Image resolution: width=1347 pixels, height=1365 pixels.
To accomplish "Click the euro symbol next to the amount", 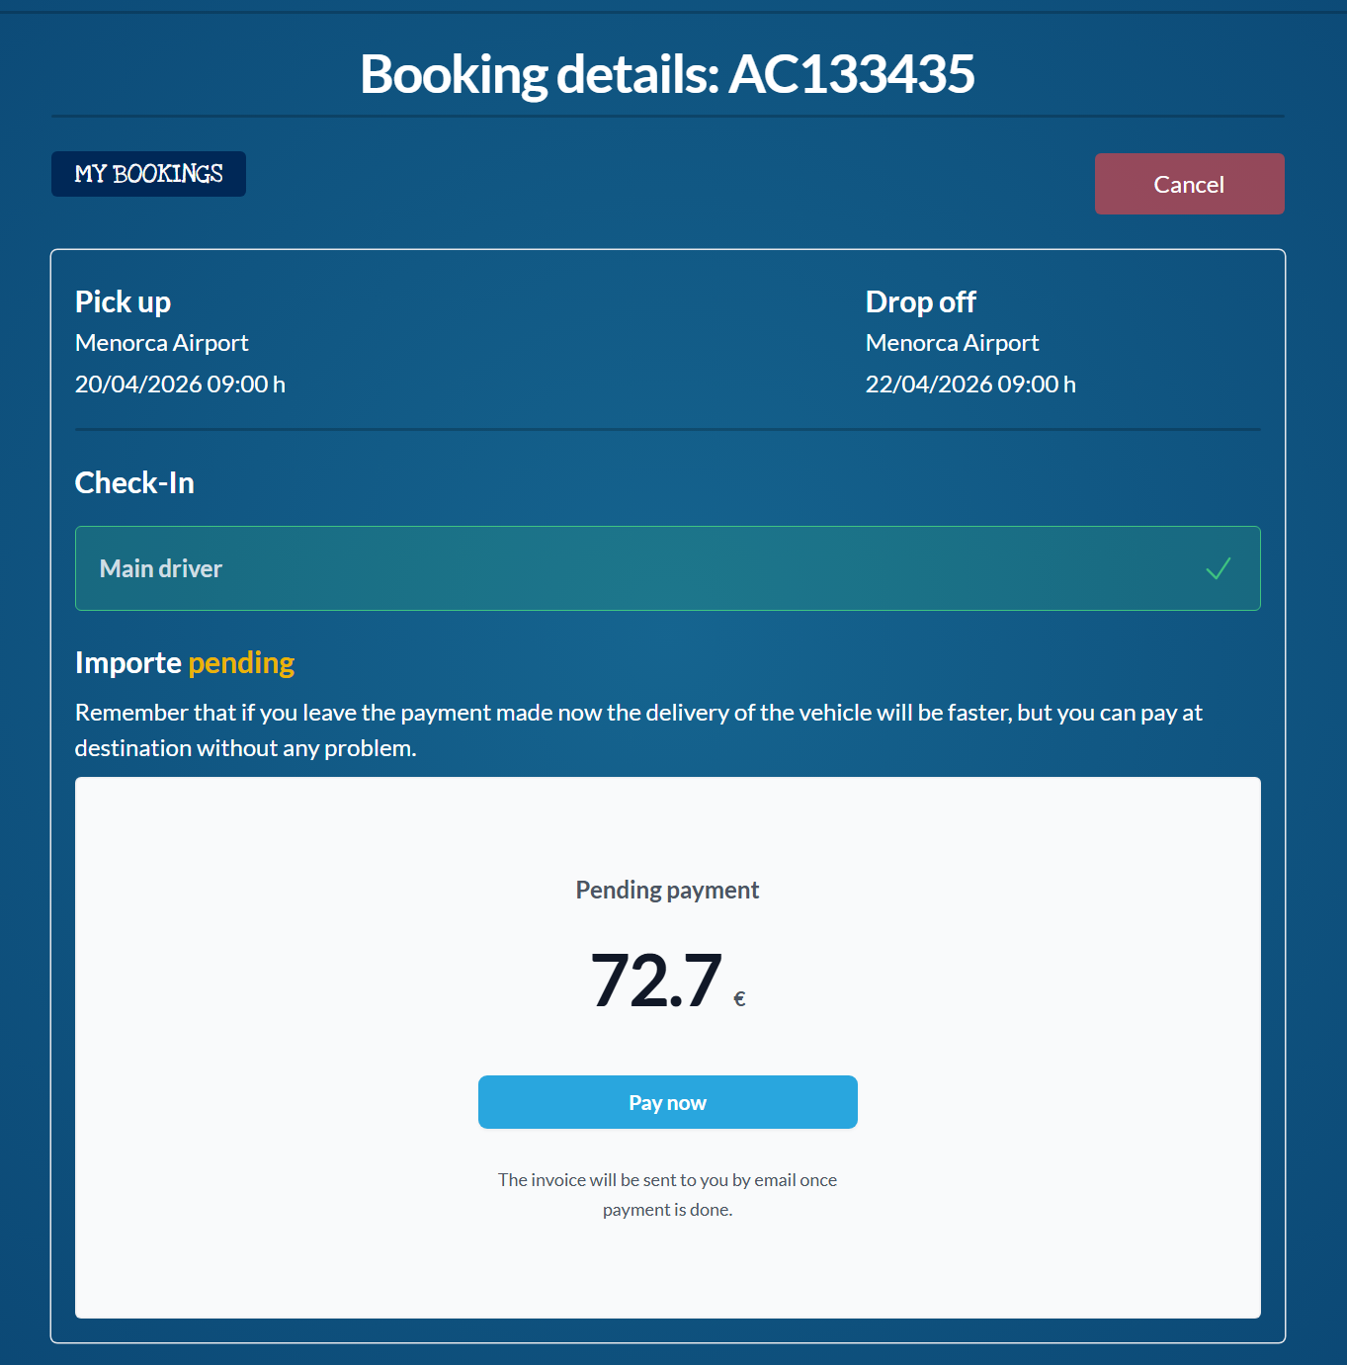I will click(738, 998).
